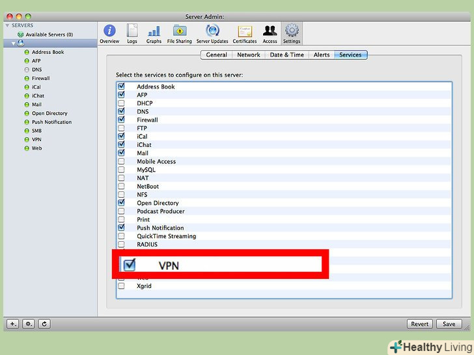Screen dimensions: 474x355
Task: Enable the Print service checkbox
Action: (x=121, y=219)
